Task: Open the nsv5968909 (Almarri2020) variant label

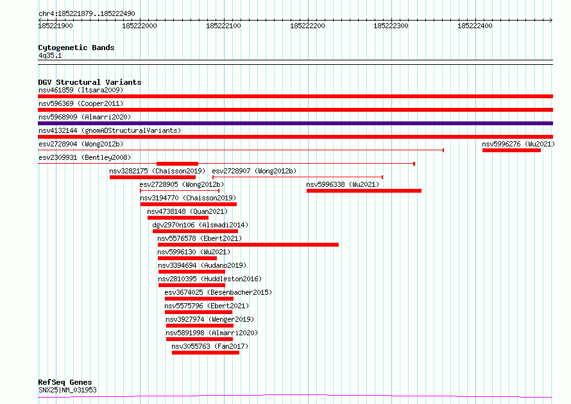Action: [85, 117]
